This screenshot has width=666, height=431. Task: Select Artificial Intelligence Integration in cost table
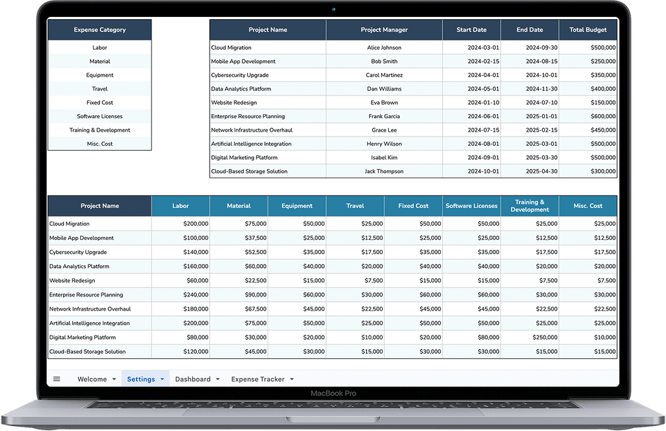pos(100,323)
